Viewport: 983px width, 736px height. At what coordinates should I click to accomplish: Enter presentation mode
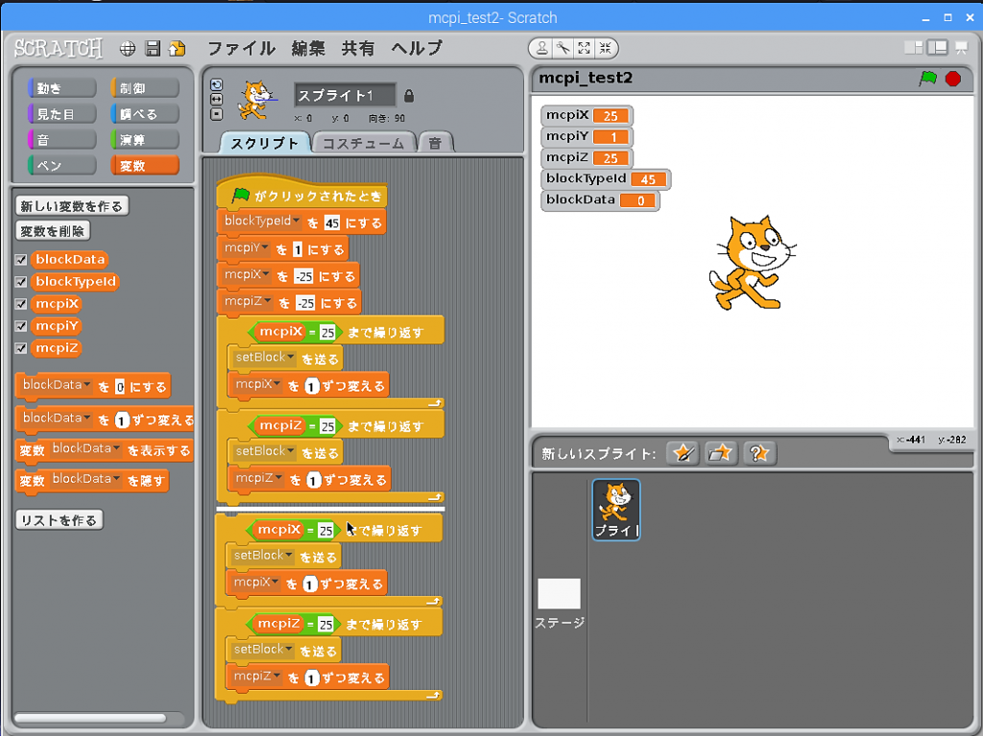961,48
